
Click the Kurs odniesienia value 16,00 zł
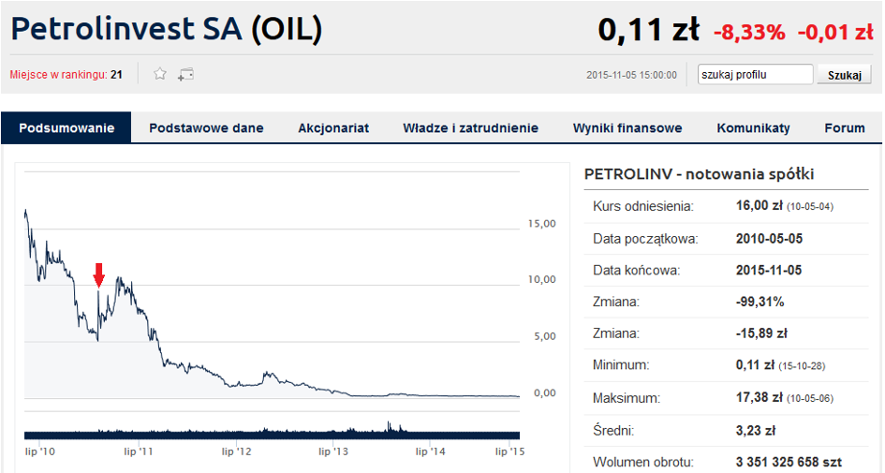click(x=760, y=205)
